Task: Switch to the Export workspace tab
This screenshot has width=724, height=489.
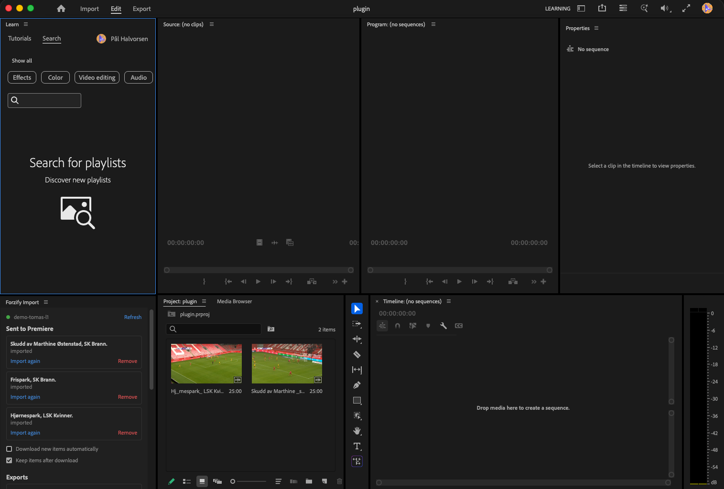Action: tap(142, 9)
